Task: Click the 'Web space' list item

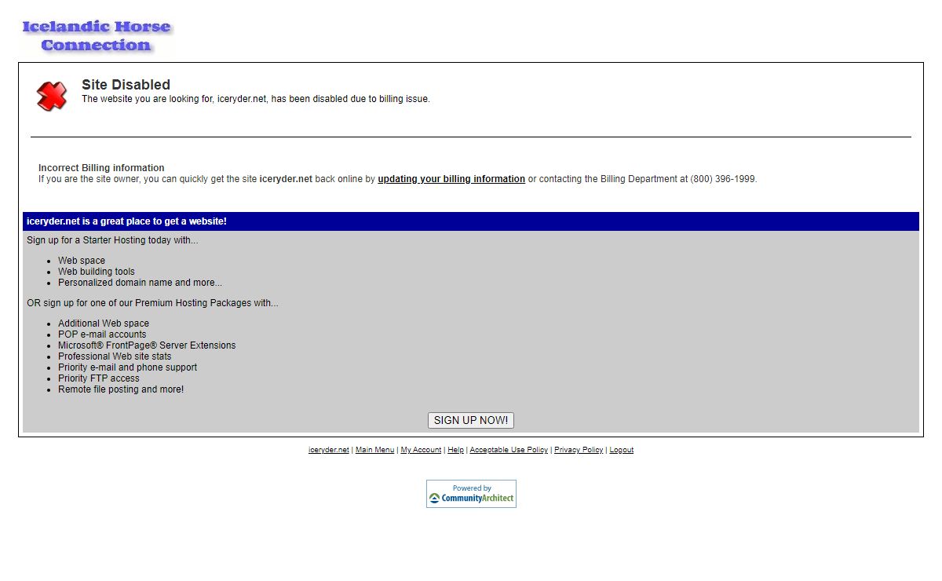Action: click(x=82, y=261)
